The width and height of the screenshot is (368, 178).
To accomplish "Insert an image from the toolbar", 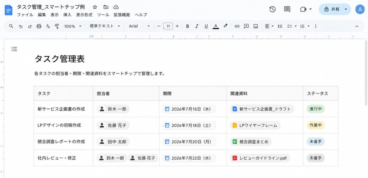I will click(x=256, y=26).
